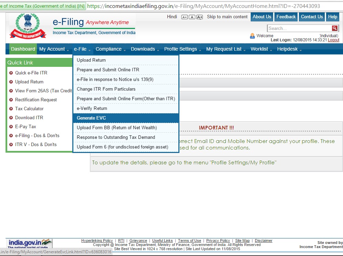
Task: Open Grievance footer link
Action: pos(138,240)
